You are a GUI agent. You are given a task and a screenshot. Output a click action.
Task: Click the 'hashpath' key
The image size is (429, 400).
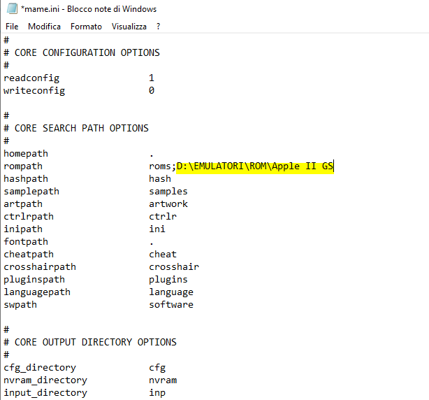click(26, 179)
